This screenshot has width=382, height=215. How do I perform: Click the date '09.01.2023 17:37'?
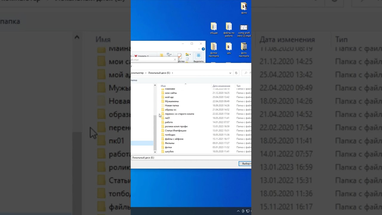(x=221, y=143)
